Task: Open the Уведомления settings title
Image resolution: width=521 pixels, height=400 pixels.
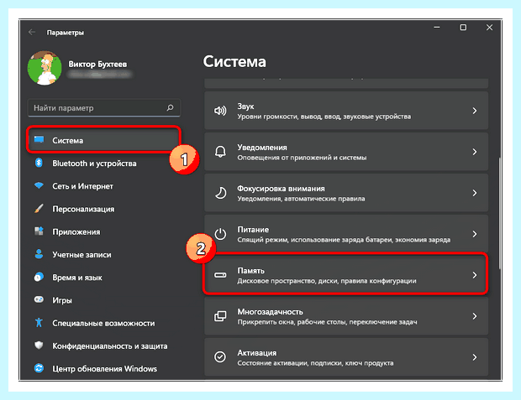Action: coord(262,148)
